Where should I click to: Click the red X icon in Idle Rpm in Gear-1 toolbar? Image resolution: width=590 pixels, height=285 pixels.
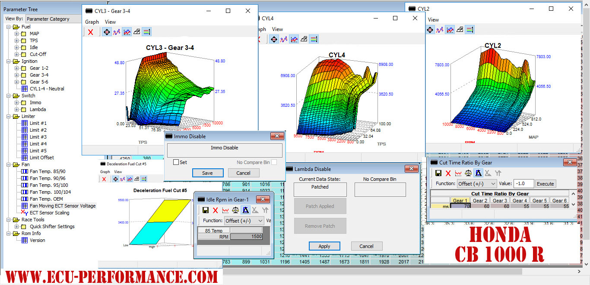(215, 210)
